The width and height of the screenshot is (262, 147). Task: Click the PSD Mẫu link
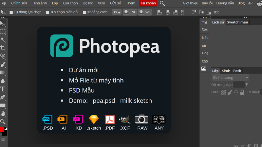tap(82, 90)
